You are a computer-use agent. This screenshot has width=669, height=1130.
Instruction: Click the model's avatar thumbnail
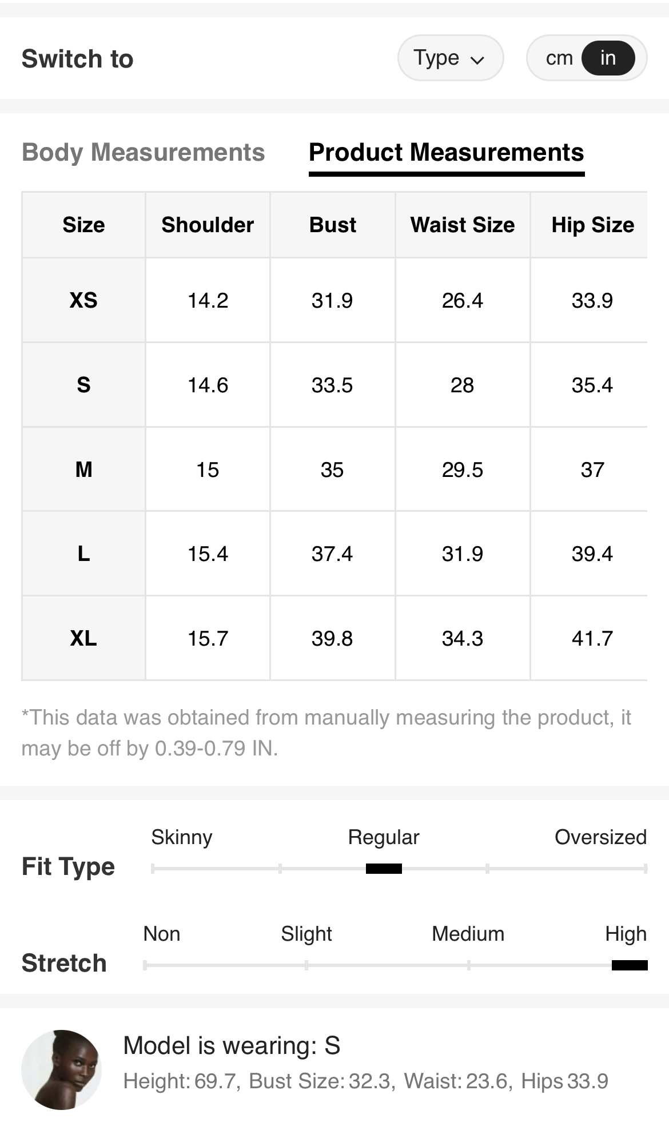point(61,1069)
